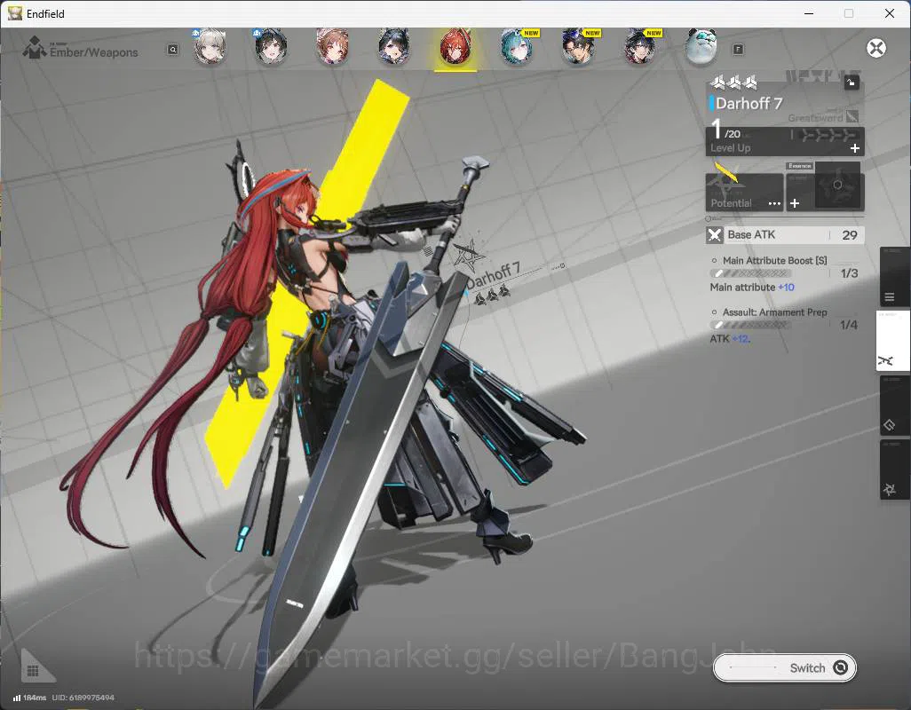This screenshot has height=710, width=911.
Task: Select the brown-haired operator portrait
Action: [x=332, y=47]
